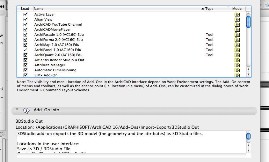Toggle ArchiFacade 1.0 load checkbox
This screenshot has width=269, height=162.
[25, 35]
